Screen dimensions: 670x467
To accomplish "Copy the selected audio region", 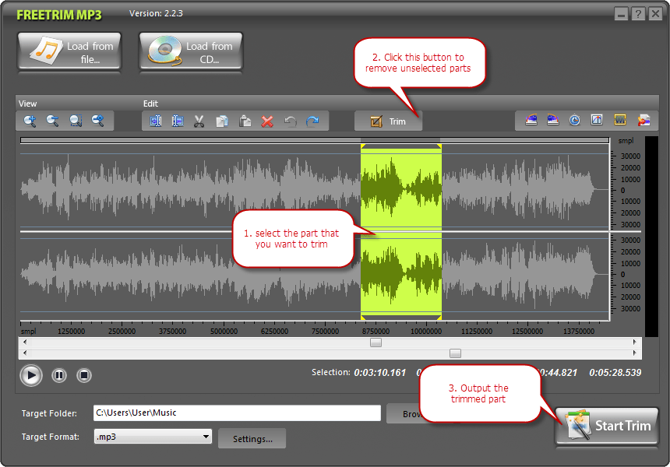I will (220, 121).
